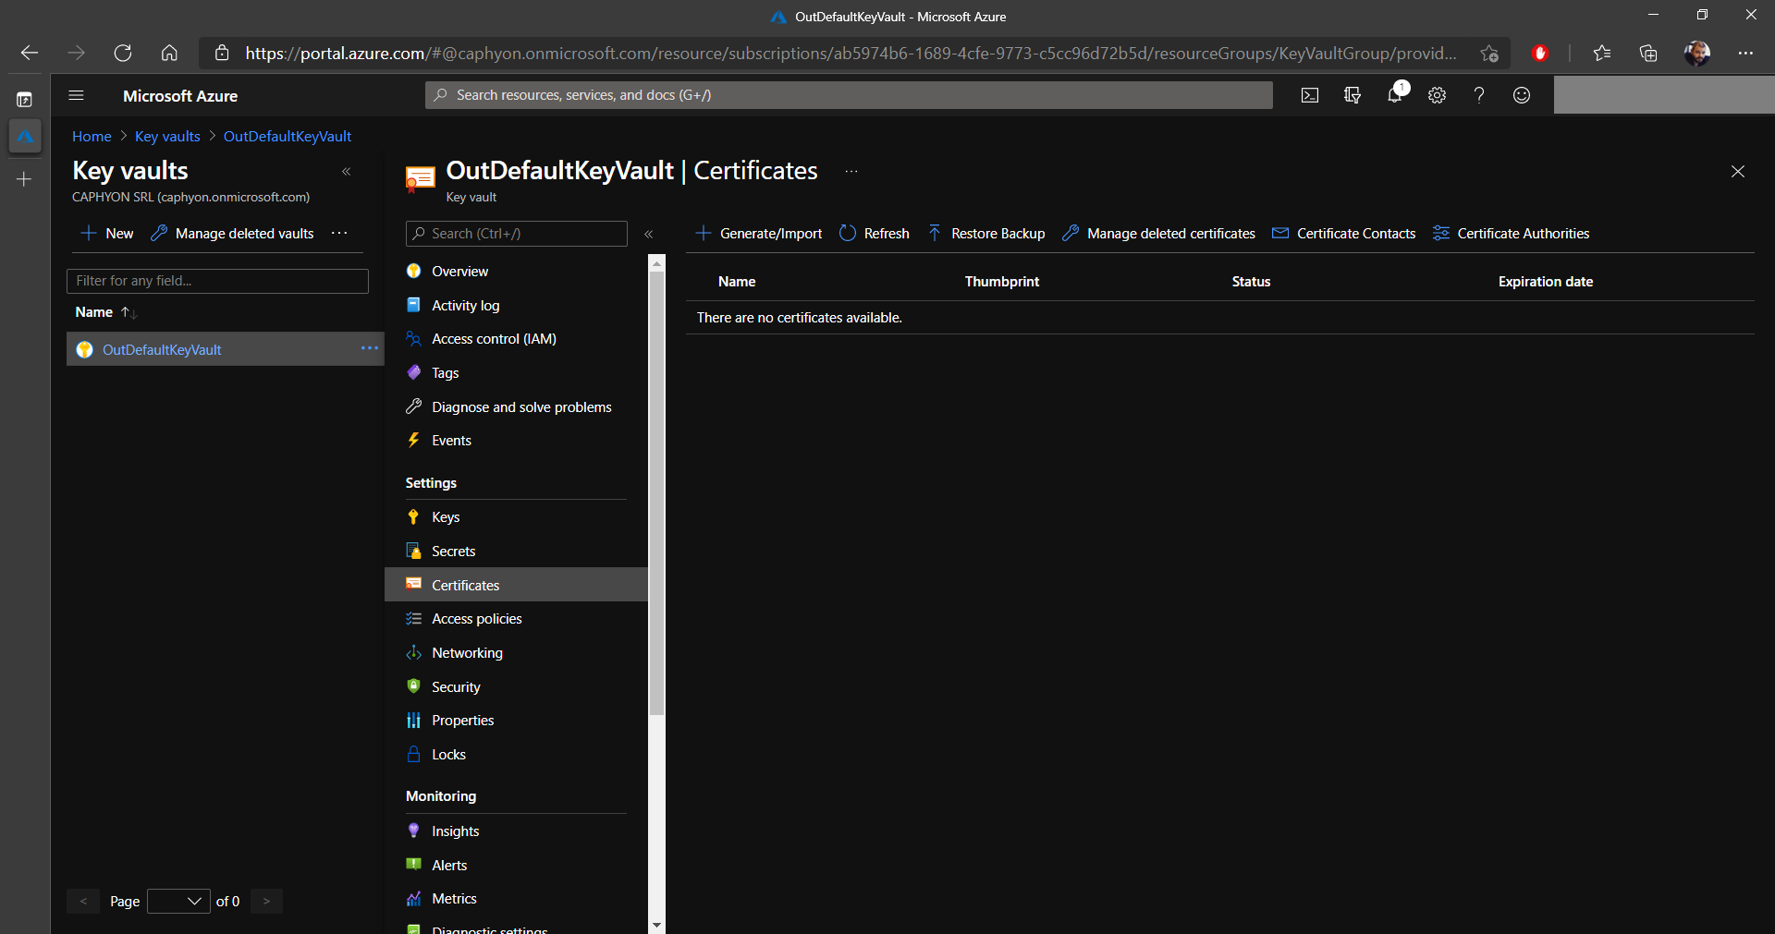Image resolution: width=1775 pixels, height=934 pixels.
Task: Open Manage deleted vaults
Action: [233, 233]
